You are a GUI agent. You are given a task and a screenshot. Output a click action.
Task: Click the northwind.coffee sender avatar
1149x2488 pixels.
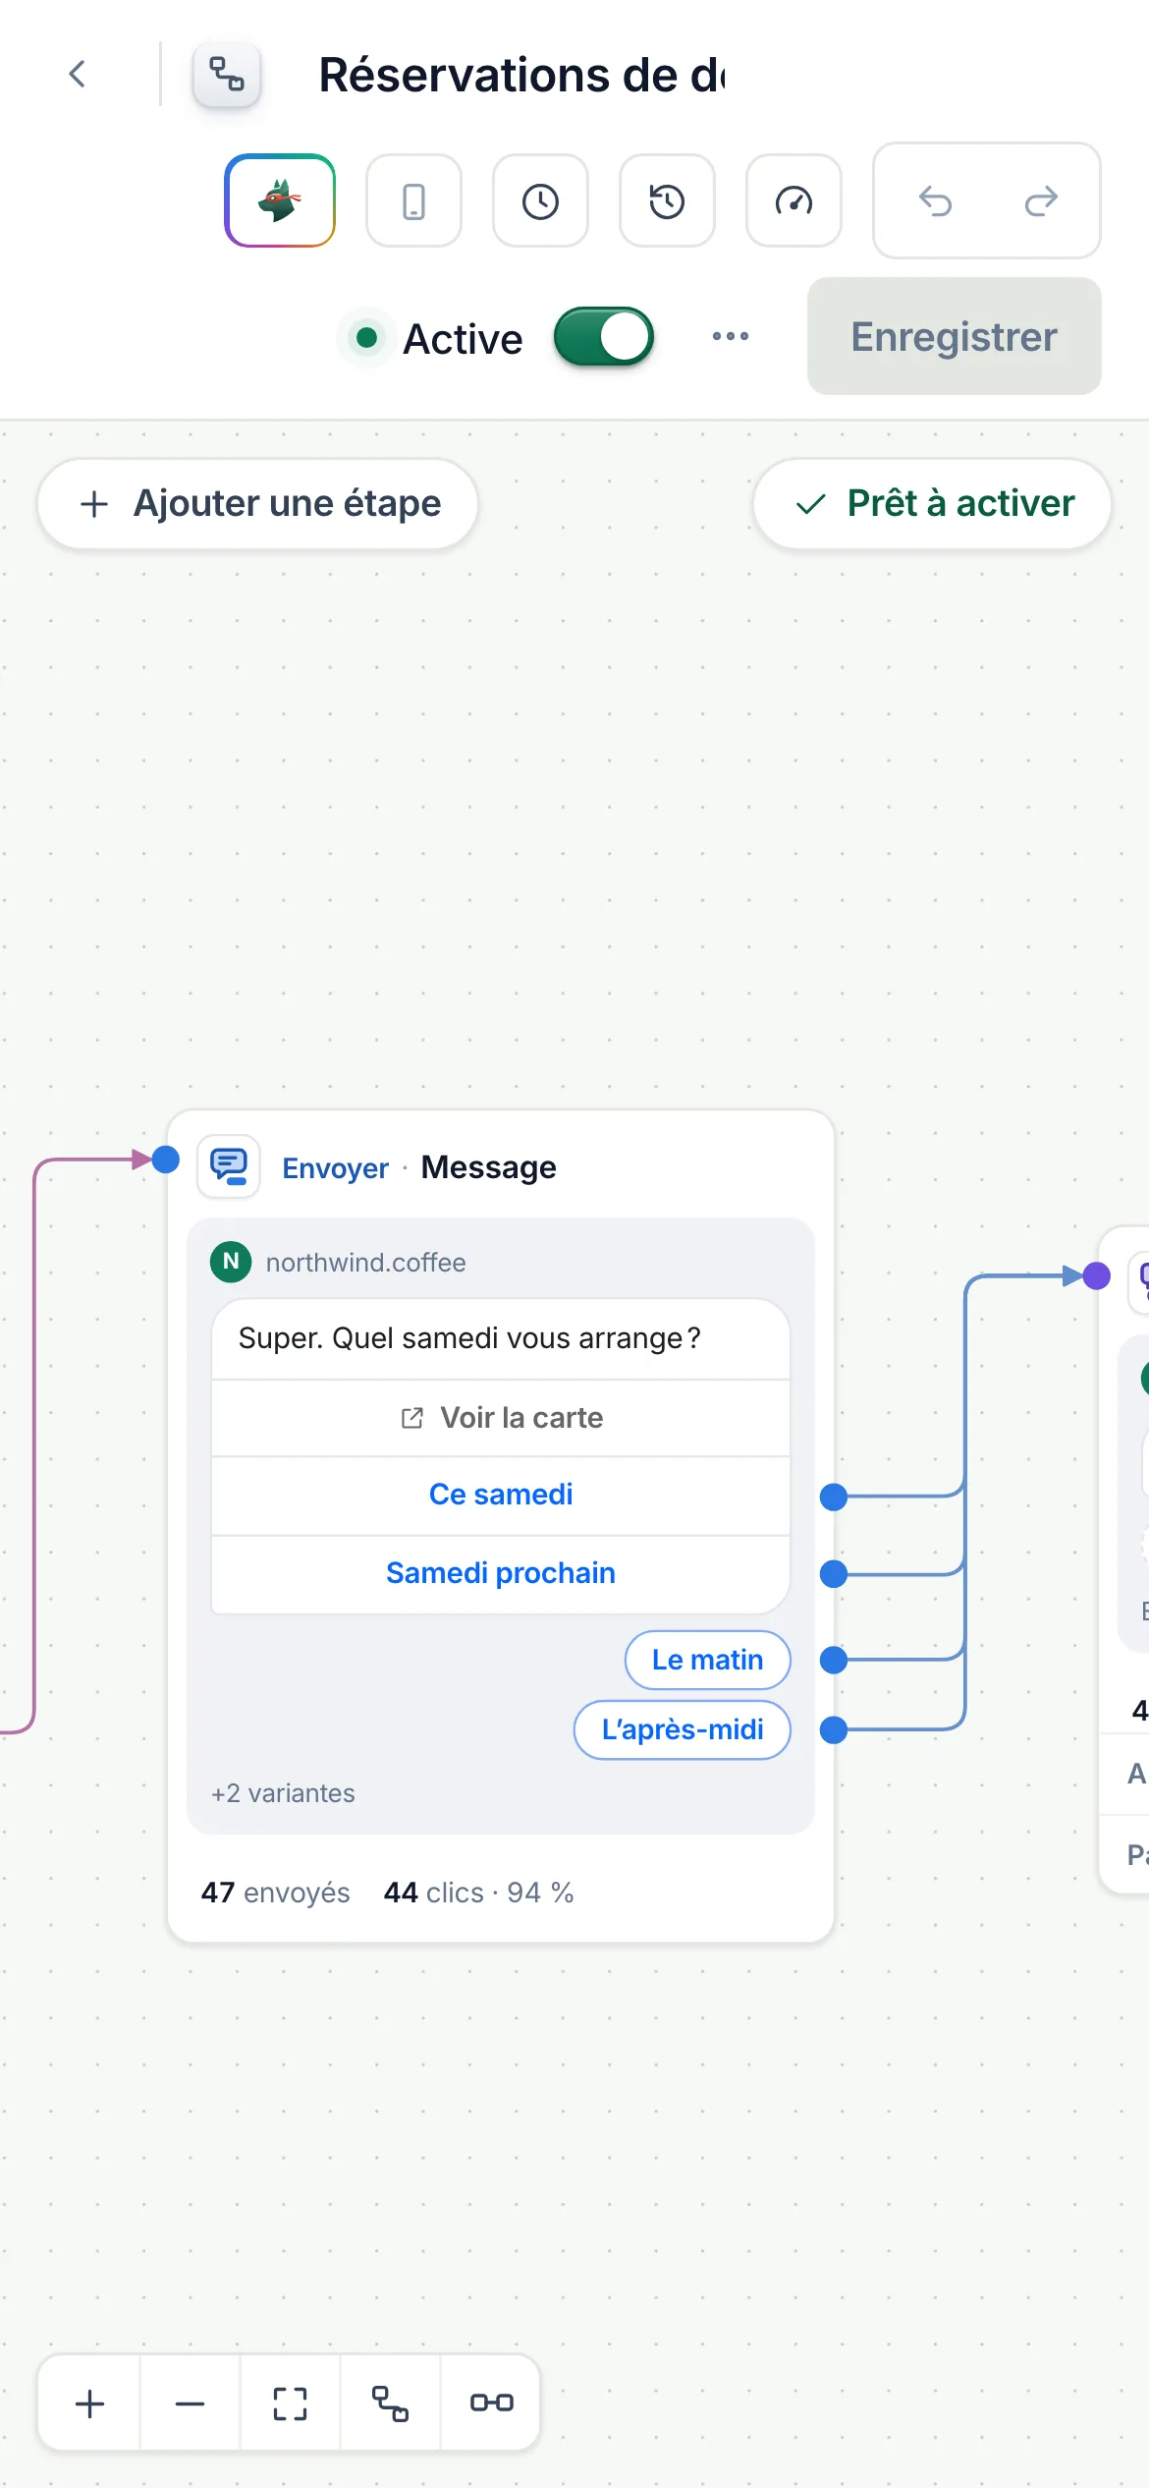[x=231, y=1262]
